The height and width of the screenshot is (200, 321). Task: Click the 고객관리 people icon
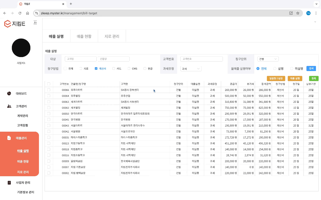[9, 106]
